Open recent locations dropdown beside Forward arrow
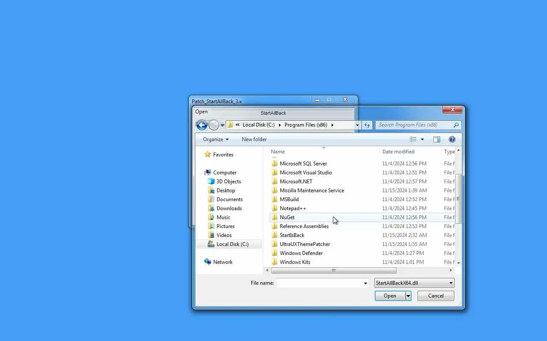 (x=222, y=125)
